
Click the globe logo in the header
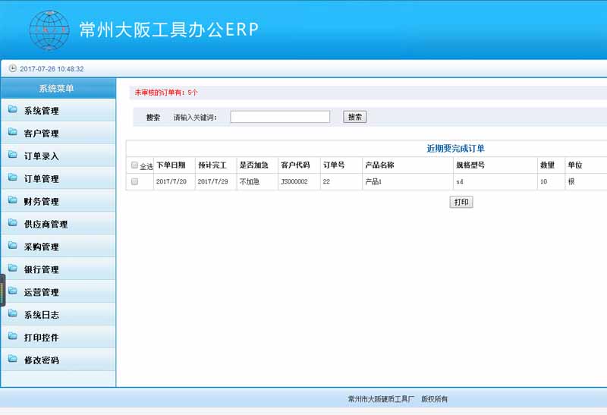(x=49, y=30)
